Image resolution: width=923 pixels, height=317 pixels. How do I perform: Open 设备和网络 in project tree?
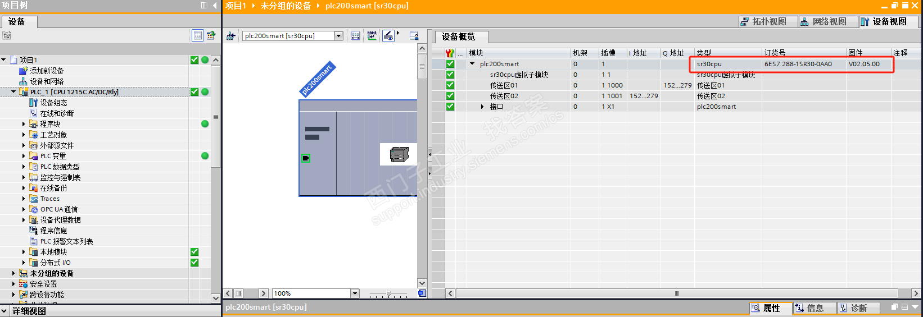click(47, 81)
